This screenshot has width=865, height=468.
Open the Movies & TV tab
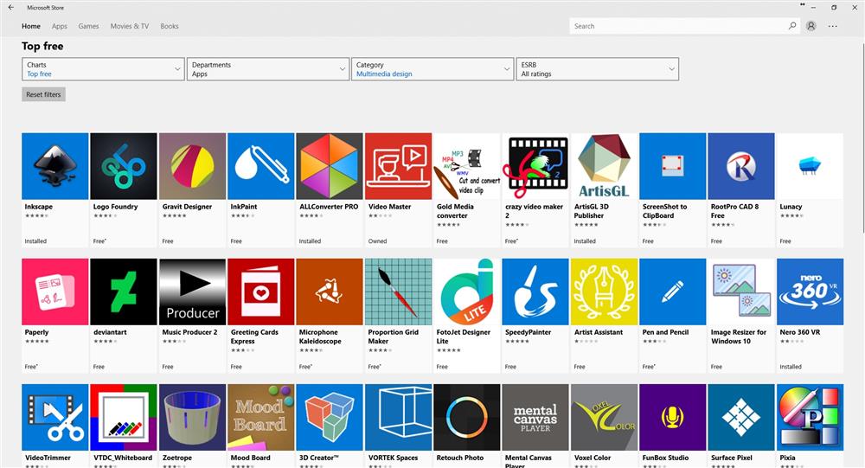tap(129, 26)
